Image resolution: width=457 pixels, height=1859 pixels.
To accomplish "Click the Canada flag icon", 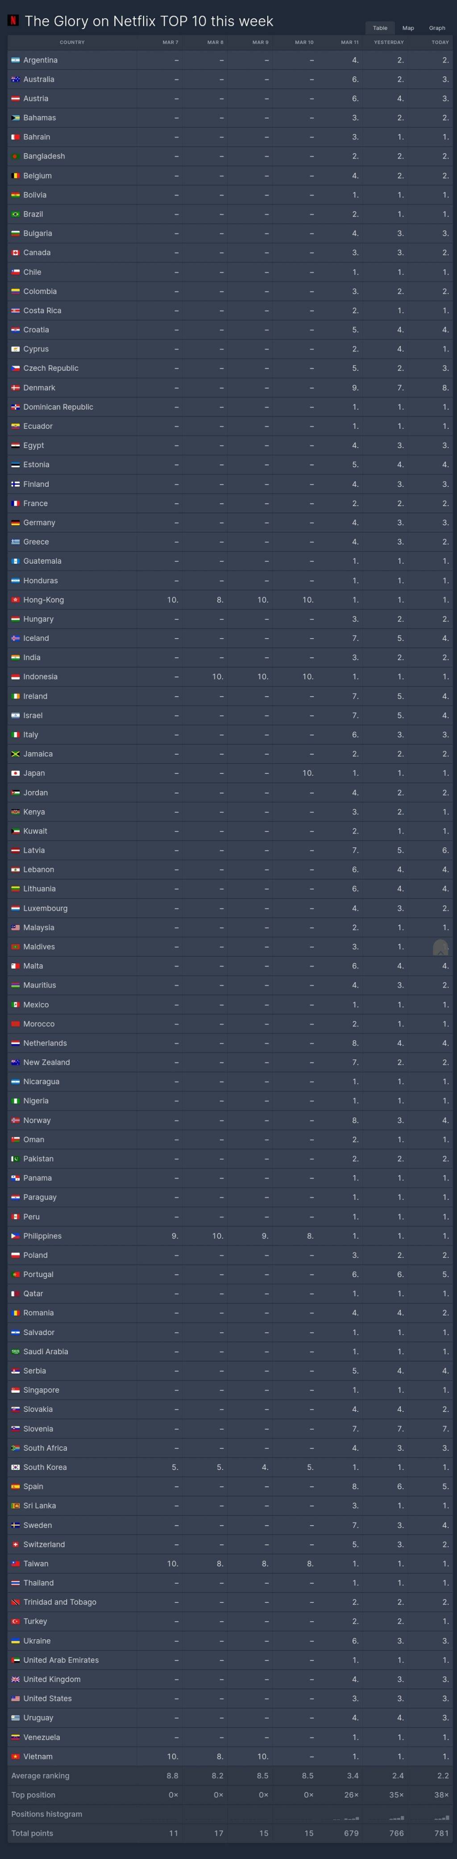I will [x=15, y=252].
